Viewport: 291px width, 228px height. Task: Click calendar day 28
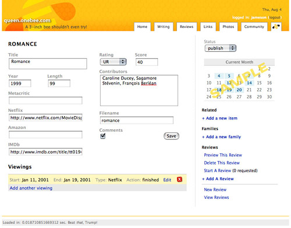pos(249,97)
